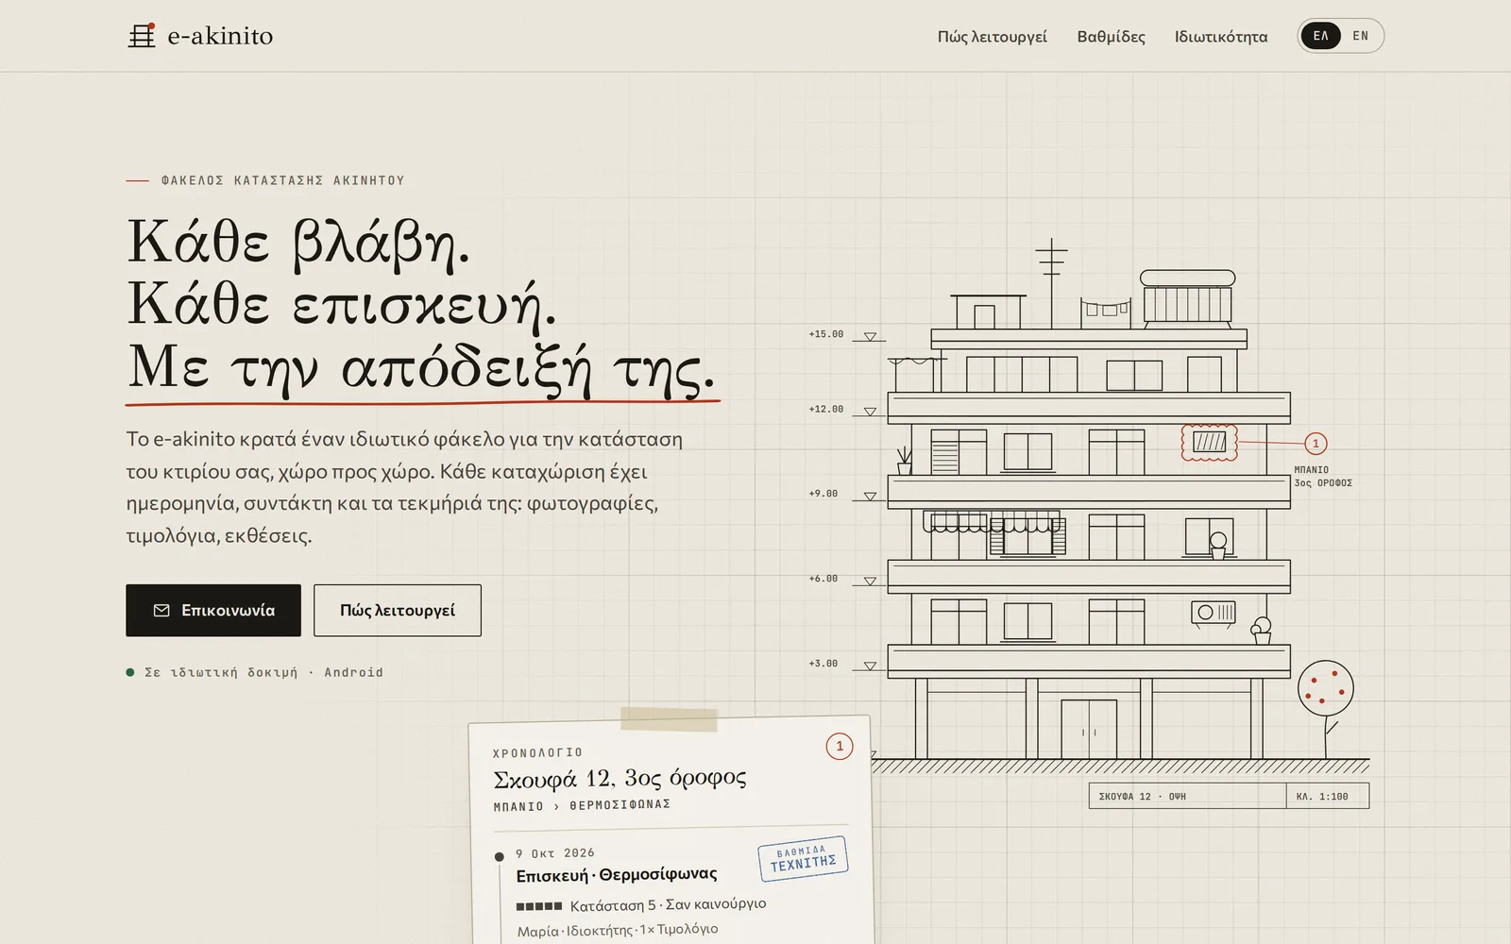Click the Μαρία · Ιδιοκτήτης · 1× Τιμολόγιο line
Screen dimensions: 1511x944
point(618,930)
